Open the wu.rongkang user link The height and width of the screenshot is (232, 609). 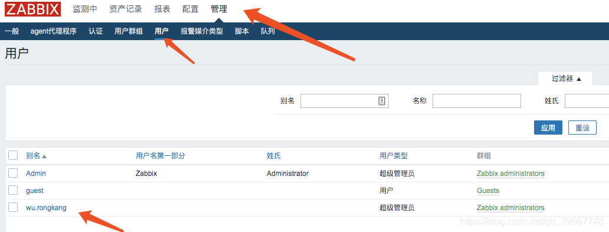[x=46, y=208]
